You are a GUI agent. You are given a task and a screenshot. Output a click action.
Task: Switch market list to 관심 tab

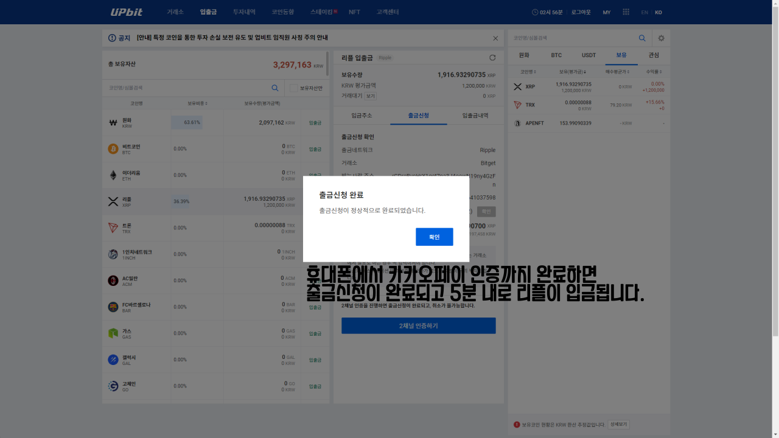click(654, 55)
